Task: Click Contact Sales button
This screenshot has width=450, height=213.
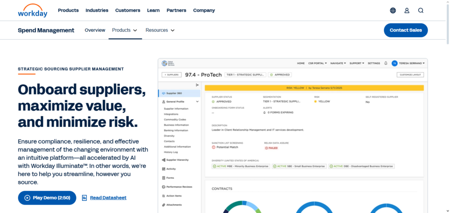Action: pos(406,30)
